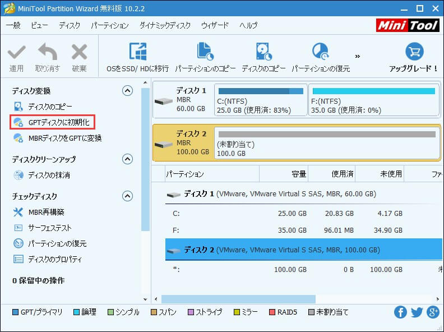Image resolution: width=444 pixels, height=332 pixels.
Task: Click the horizontal scrollbar right arrow
Action: coord(438,299)
